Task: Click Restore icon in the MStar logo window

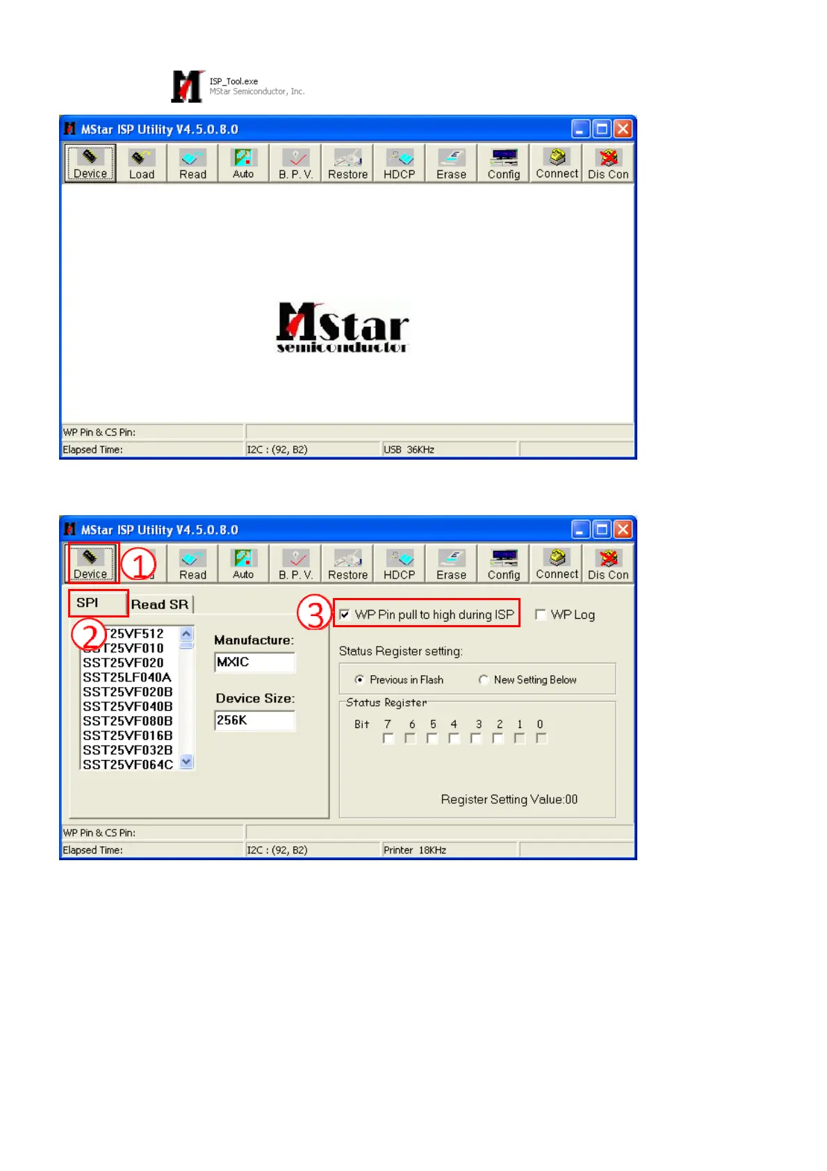Action: pos(347,163)
